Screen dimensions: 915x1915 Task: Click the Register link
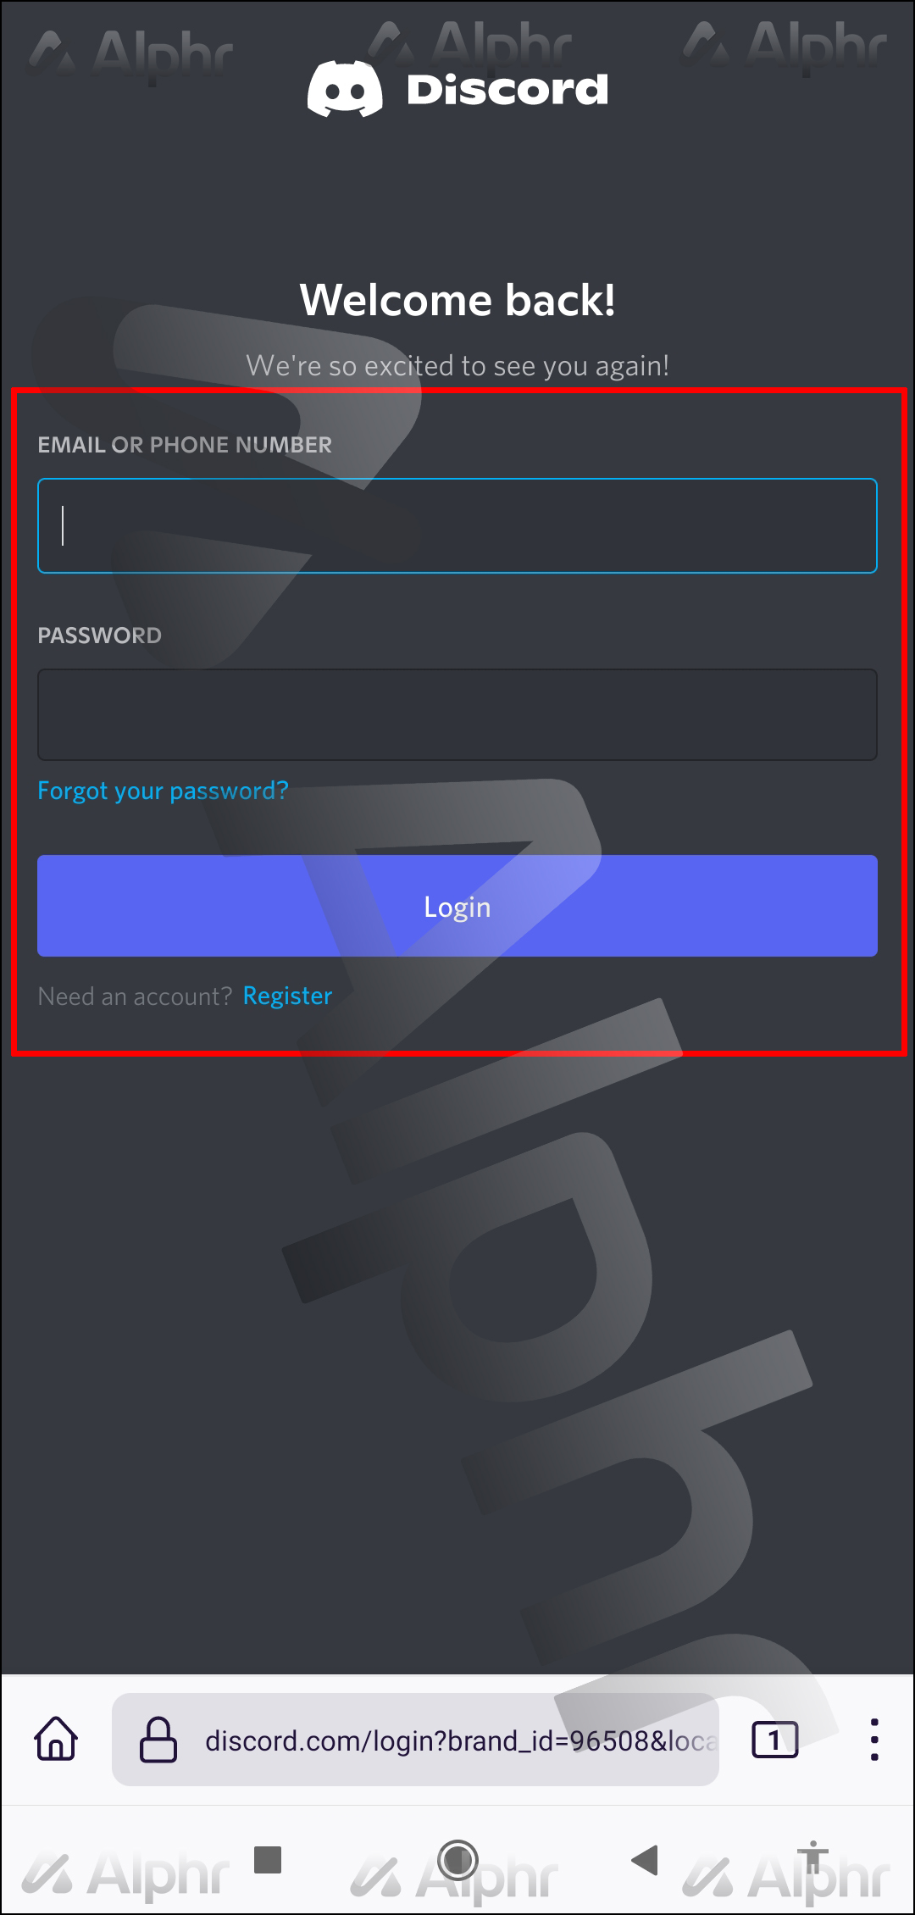(x=287, y=996)
